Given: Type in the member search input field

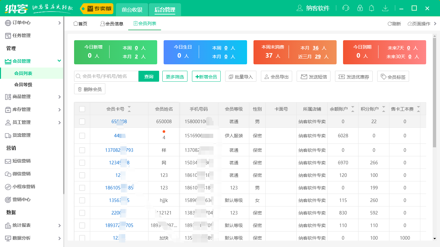Looking at the screenshot, I should (x=106, y=76).
